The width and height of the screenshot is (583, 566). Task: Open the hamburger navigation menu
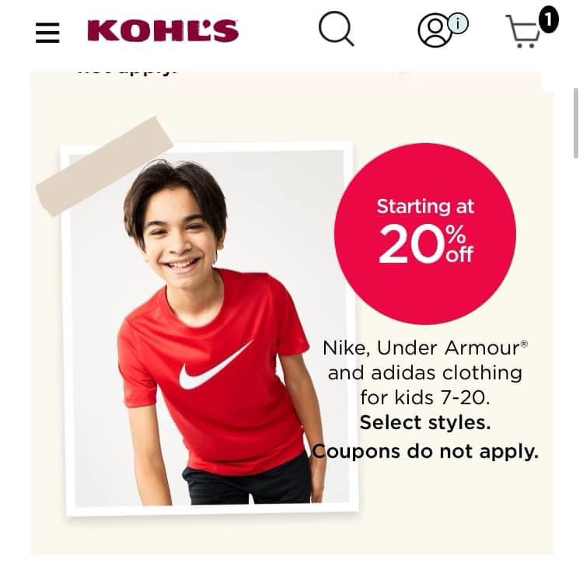(47, 33)
